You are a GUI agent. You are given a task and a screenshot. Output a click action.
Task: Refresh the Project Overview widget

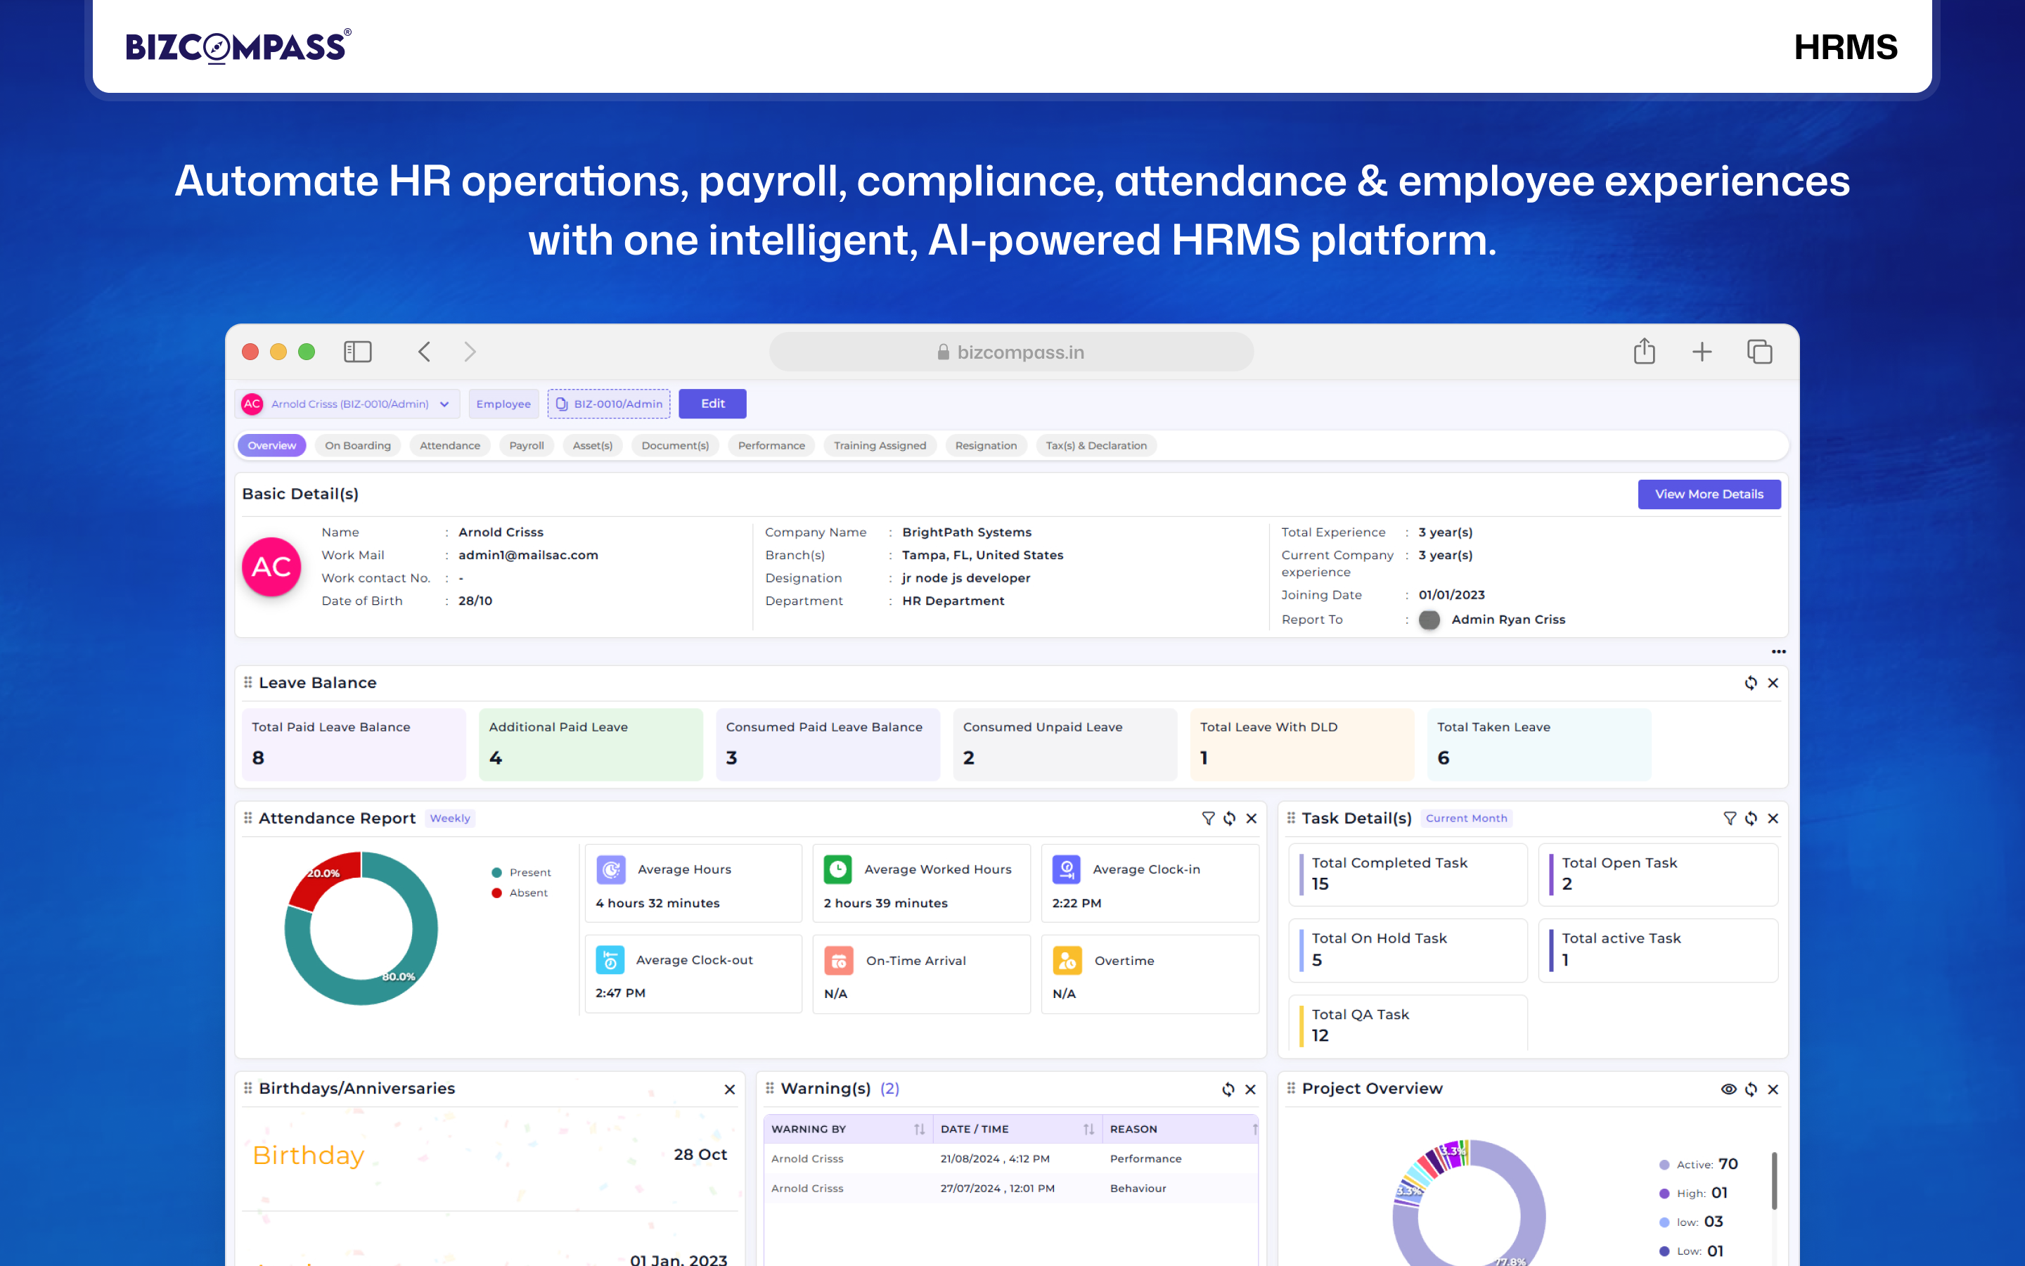tap(1751, 1089)
